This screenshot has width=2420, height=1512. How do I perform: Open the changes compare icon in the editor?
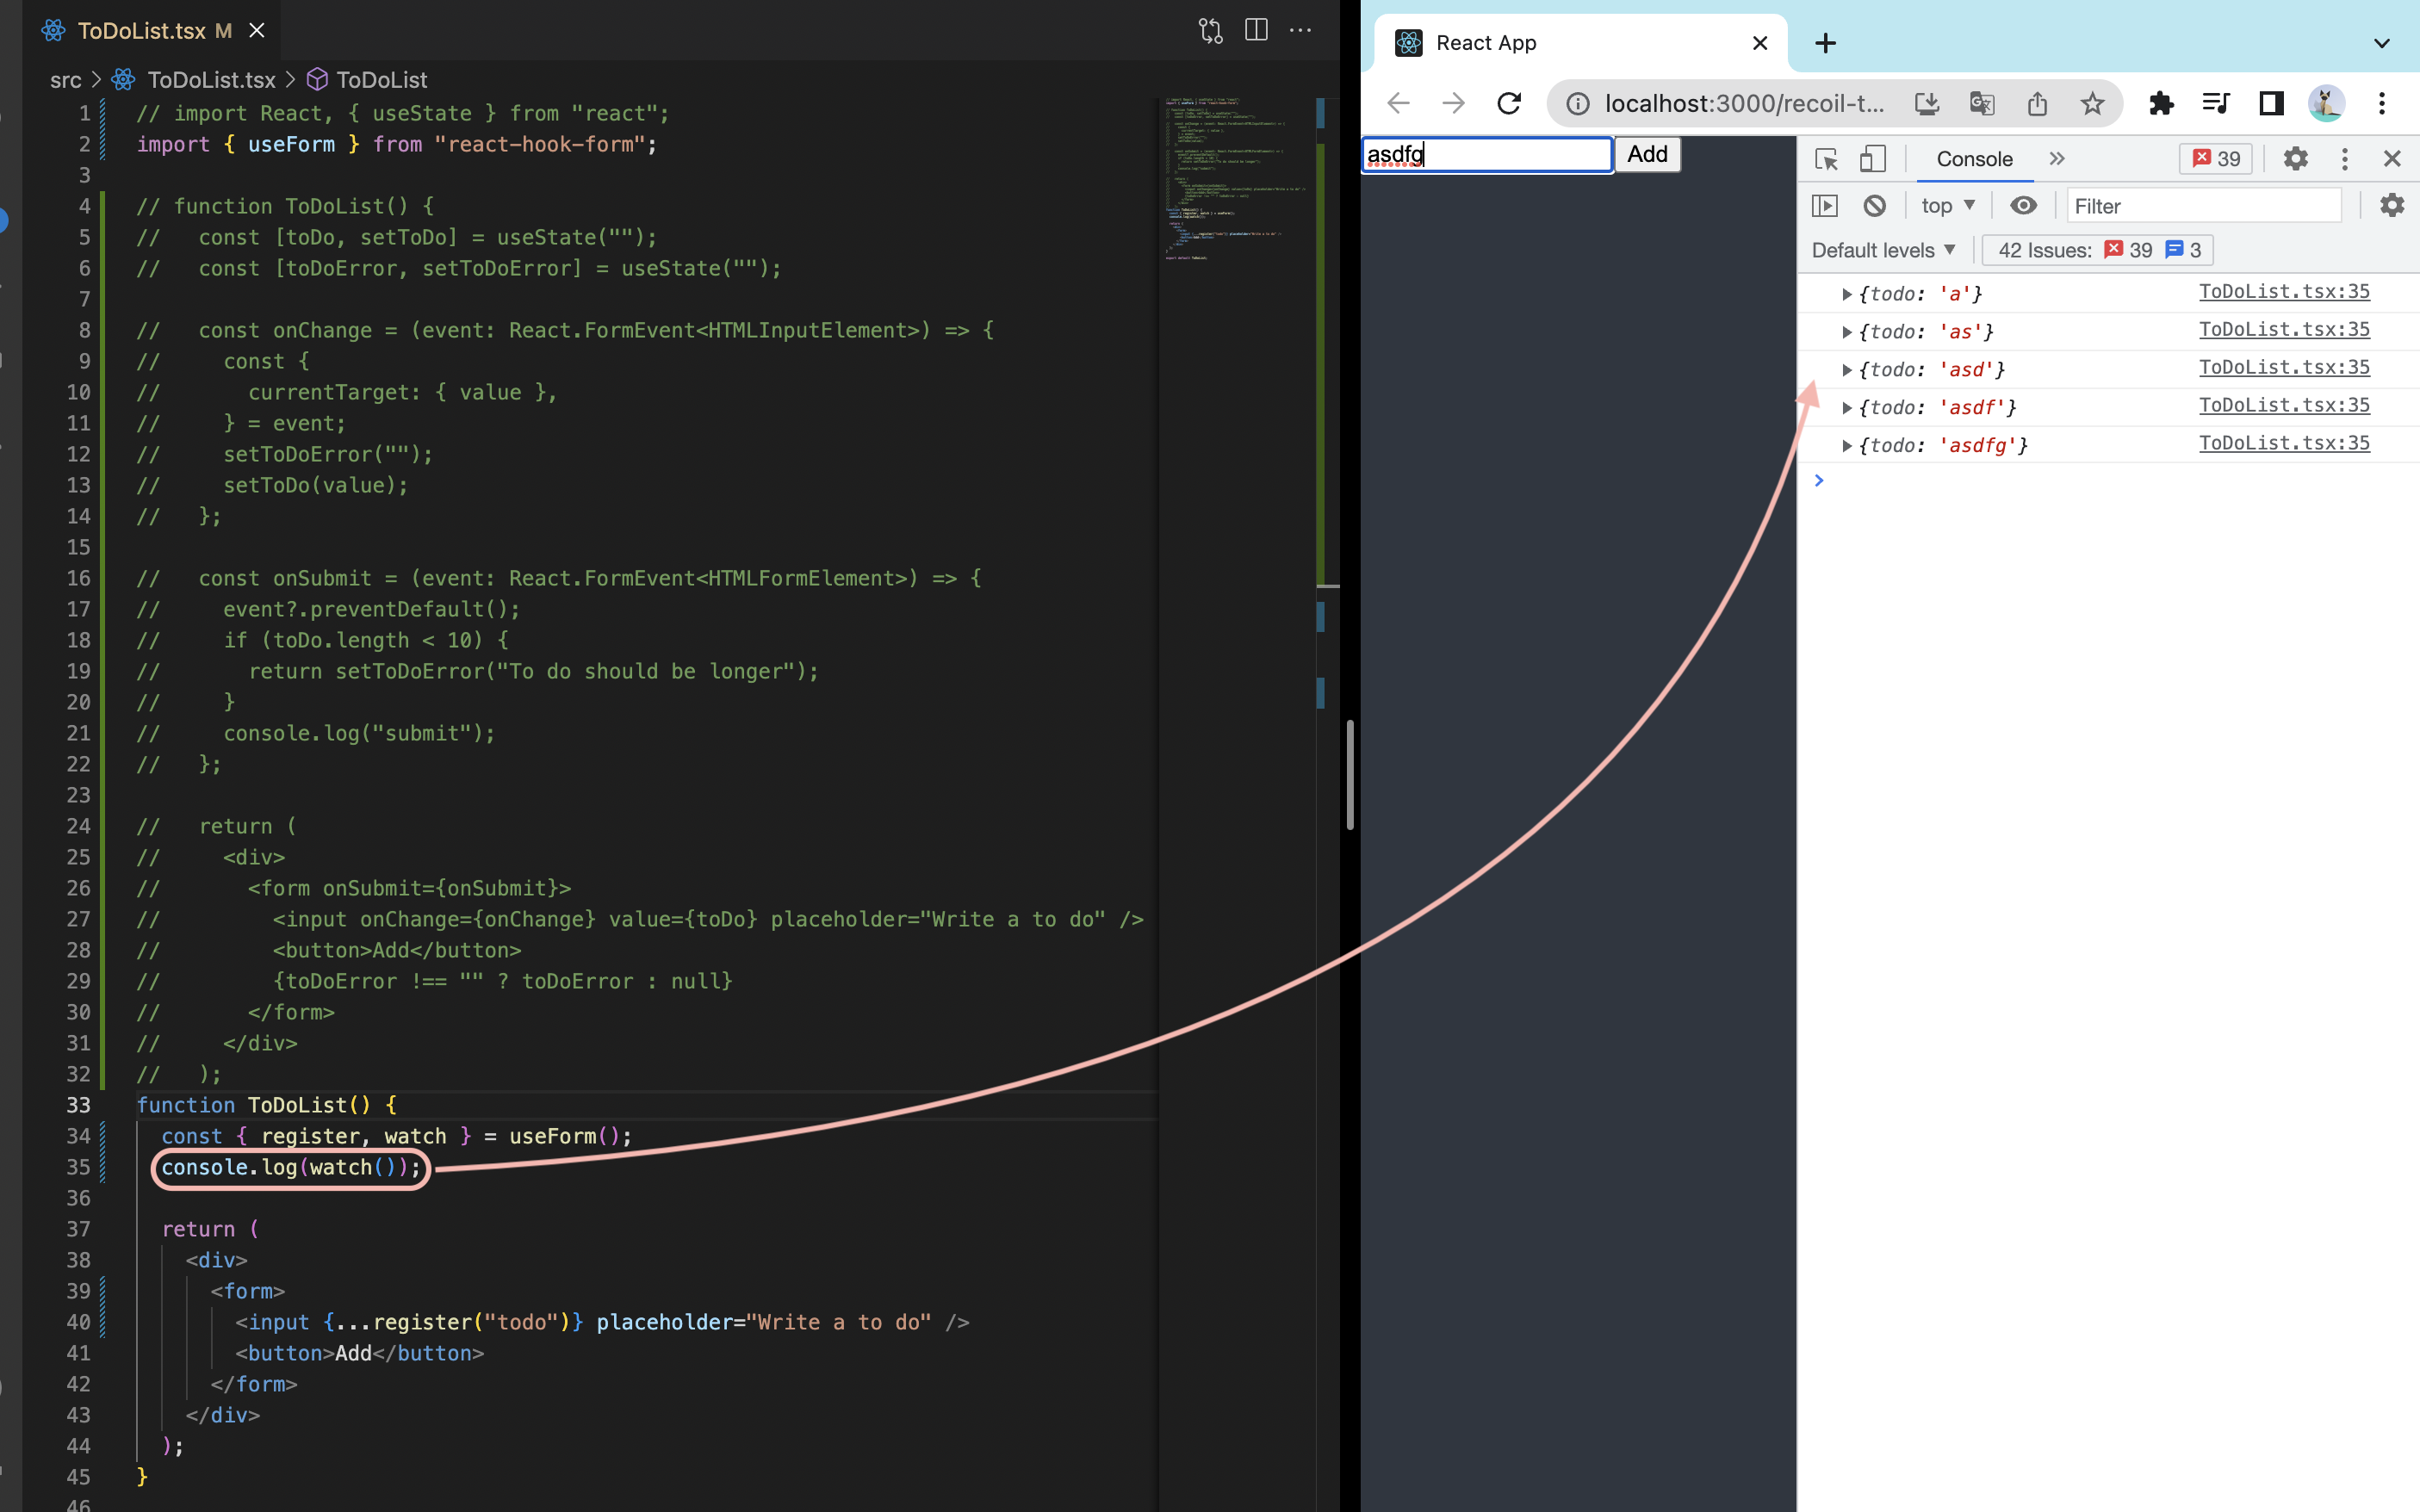[x=1210, y=30]
